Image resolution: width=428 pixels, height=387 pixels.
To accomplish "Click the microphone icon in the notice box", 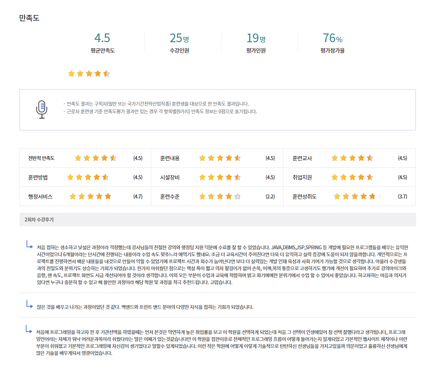I will [42, 109].
